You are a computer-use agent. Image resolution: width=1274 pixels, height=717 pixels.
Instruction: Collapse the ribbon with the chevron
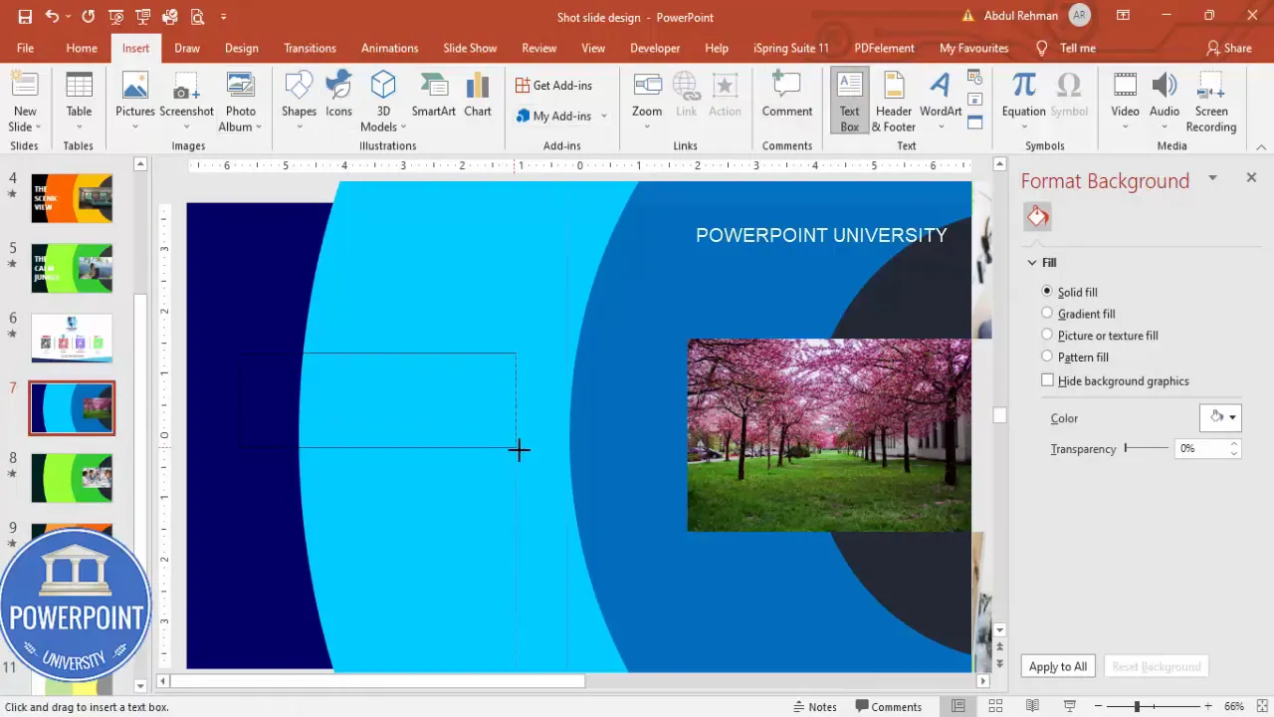pyautogui.click(x=1261, y=146)
